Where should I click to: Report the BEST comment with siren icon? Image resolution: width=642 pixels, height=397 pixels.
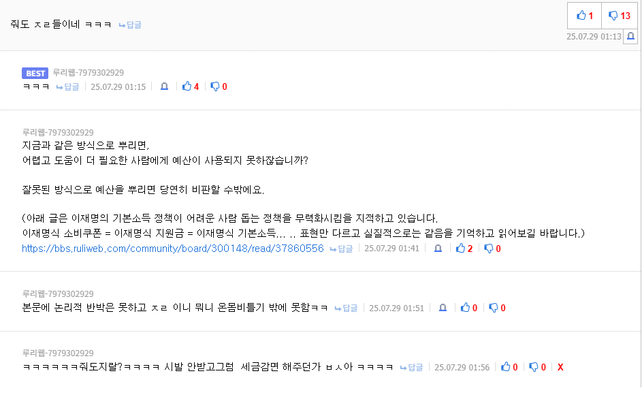point(164,86)
